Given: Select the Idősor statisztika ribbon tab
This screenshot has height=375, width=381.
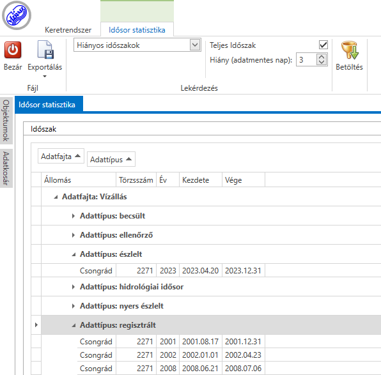Looking at the screenshot, I should pyautogui.click(x=137, y=30).
